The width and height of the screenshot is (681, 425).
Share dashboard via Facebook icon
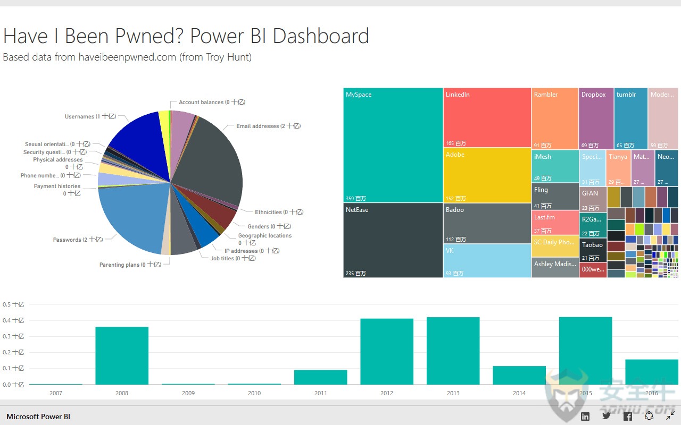click(x=628, y=416)
